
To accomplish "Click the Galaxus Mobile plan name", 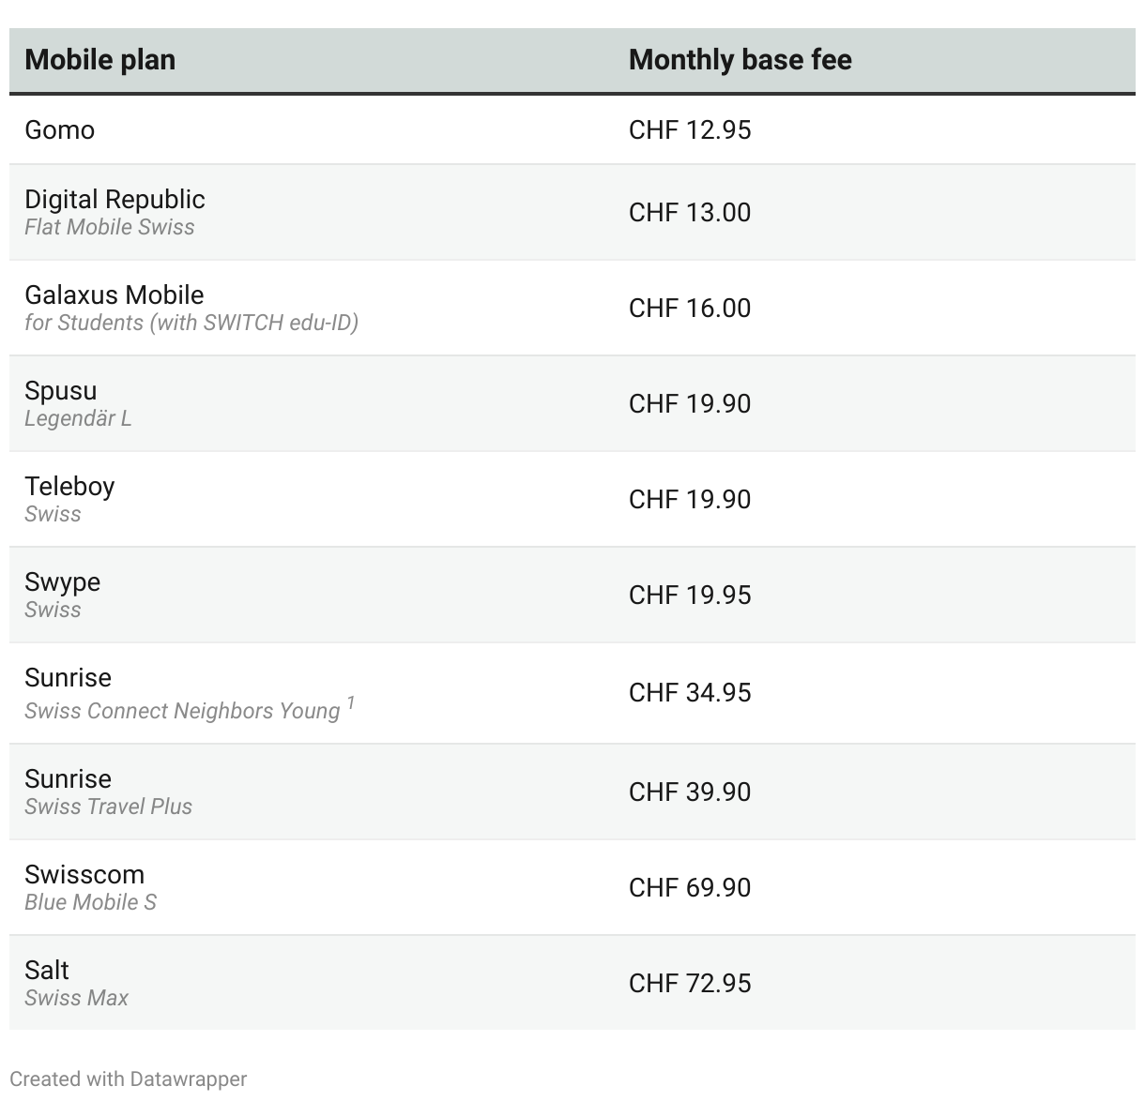I will point(114,294).
